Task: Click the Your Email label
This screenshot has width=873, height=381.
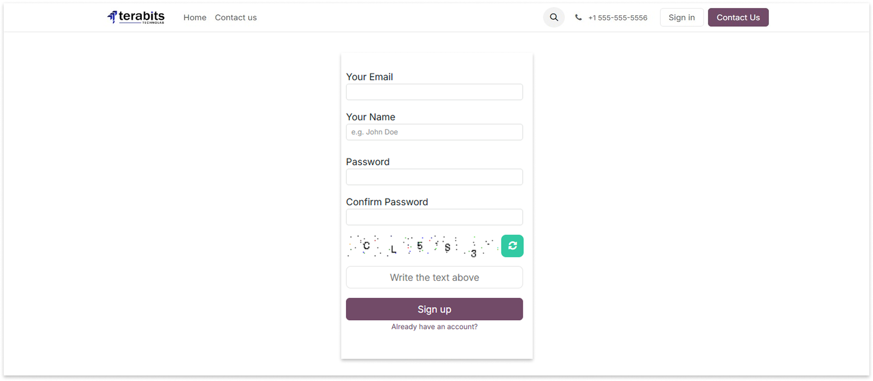Action: [x=369, y=77]
